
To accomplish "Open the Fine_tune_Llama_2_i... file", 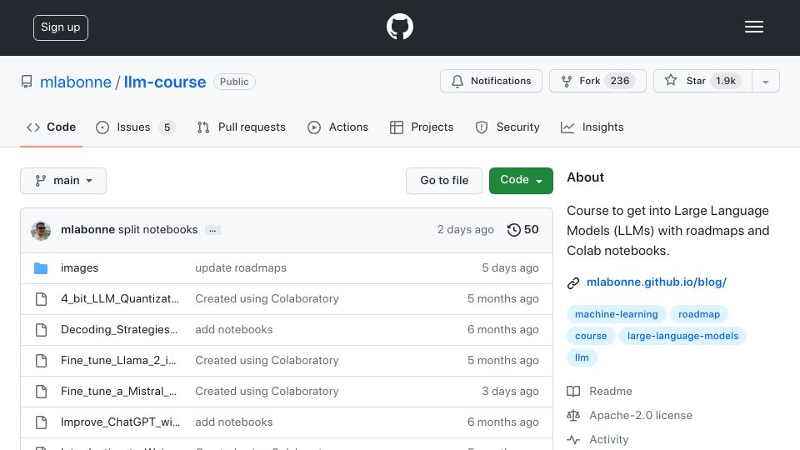I will 118,361.
